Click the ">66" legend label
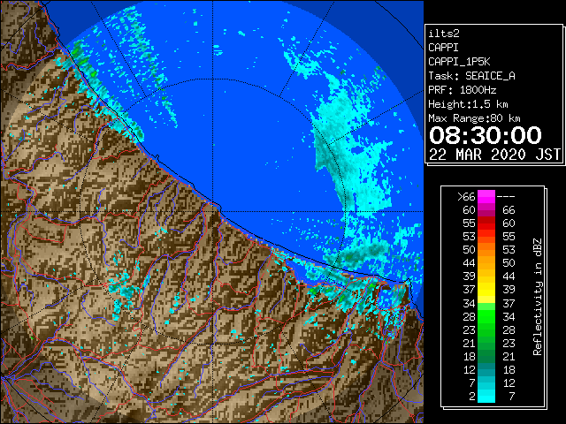The image size is (566, 424). pyautogui.click(x=466, y=197)
